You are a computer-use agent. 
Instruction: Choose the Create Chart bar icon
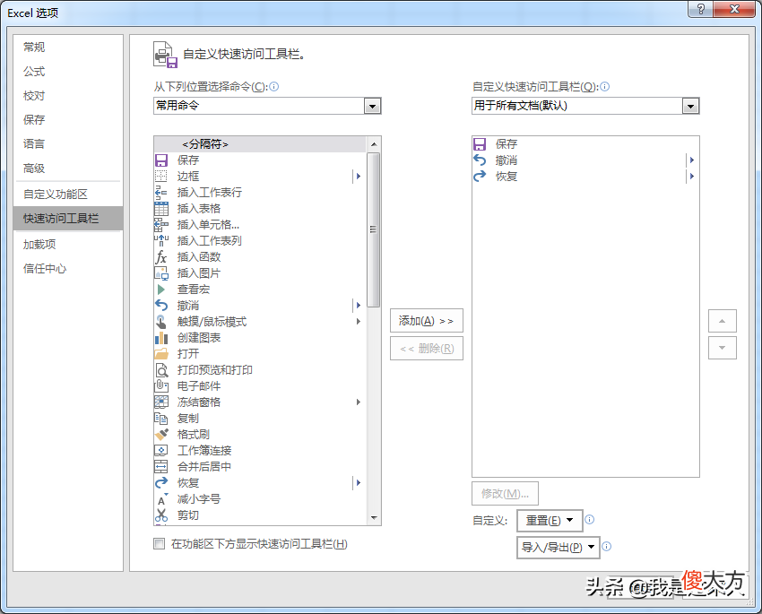[x=160, y=338]
